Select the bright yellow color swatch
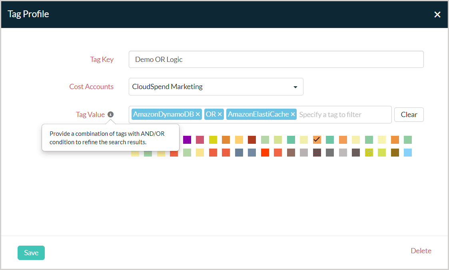The height and width of the screenshot is (270, 449). click(213, 140)
